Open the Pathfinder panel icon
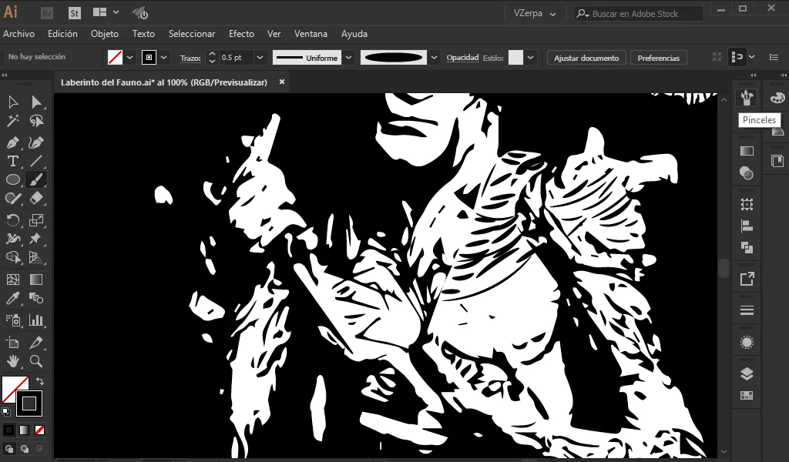This screenshot has height=462, width=789. tap(747, 247)
